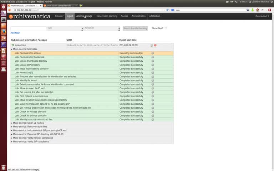Click the ingest start time 2014-01-22 08:39
Image resolution: width=274 pixels, height=171 pixels.
click(x=128, y=45)
